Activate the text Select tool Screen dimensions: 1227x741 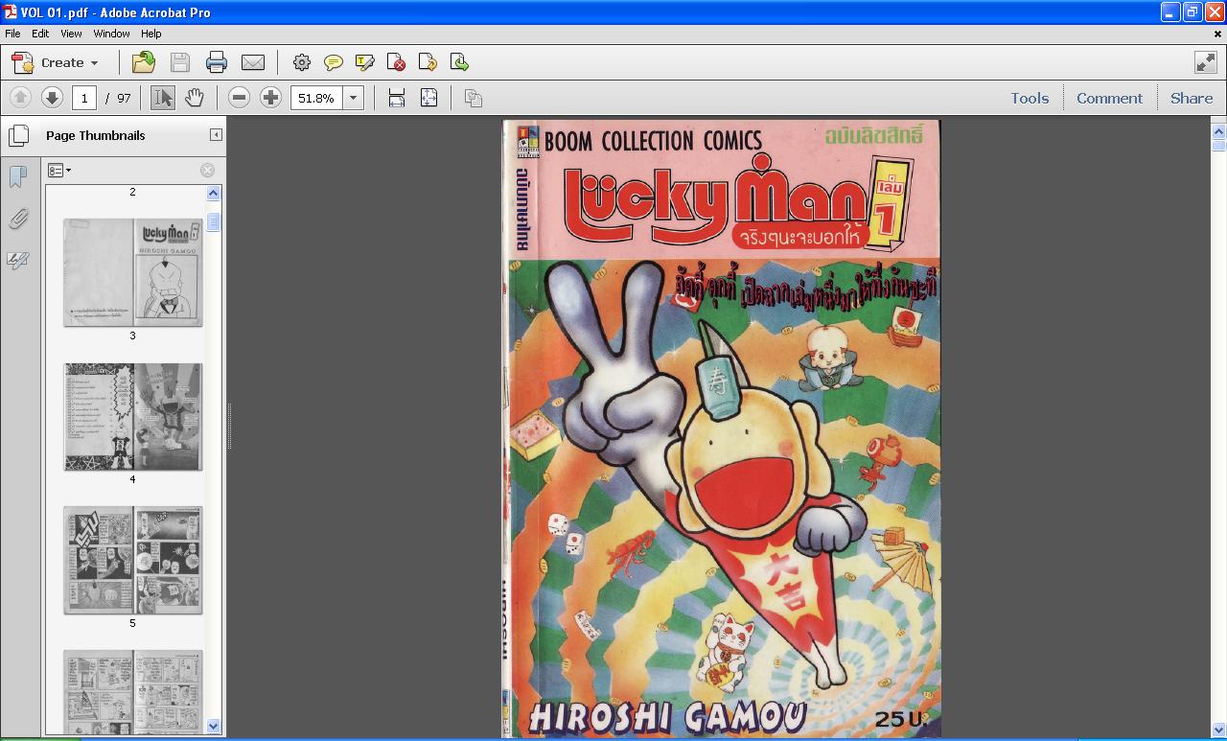pos(163,97)
